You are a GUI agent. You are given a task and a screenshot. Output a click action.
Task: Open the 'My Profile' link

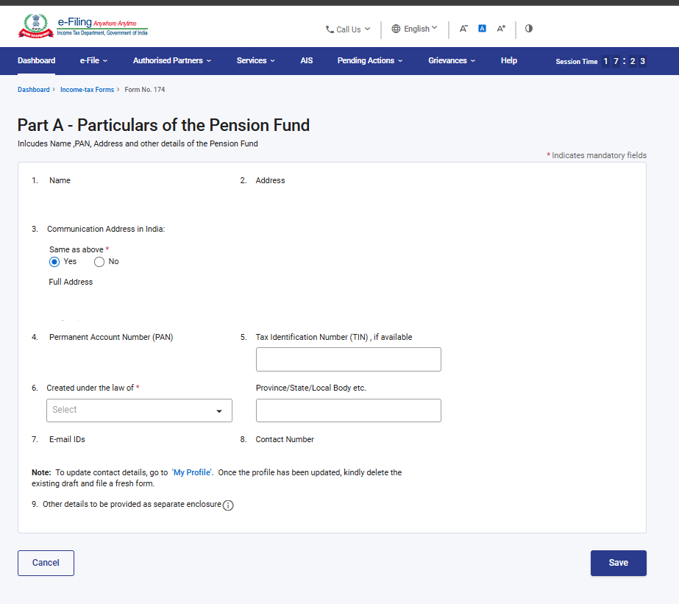(x=192, y=472)
